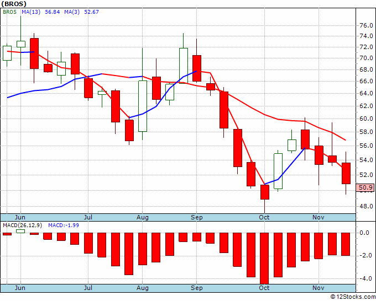
Task: Click Sep on the price chart time axis
Action: point(197,217)
